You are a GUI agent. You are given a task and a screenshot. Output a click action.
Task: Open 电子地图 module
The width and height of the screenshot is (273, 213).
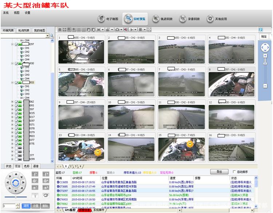pyautogui.click(x=108, y=19)
